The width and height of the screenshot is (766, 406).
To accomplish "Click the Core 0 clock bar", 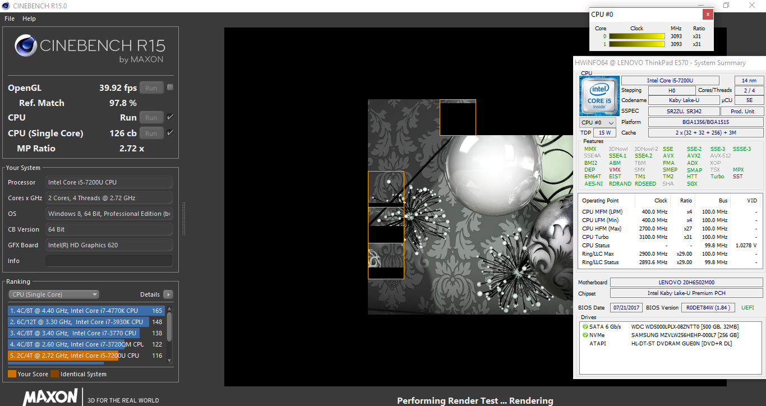I will (x=636, y=36).
